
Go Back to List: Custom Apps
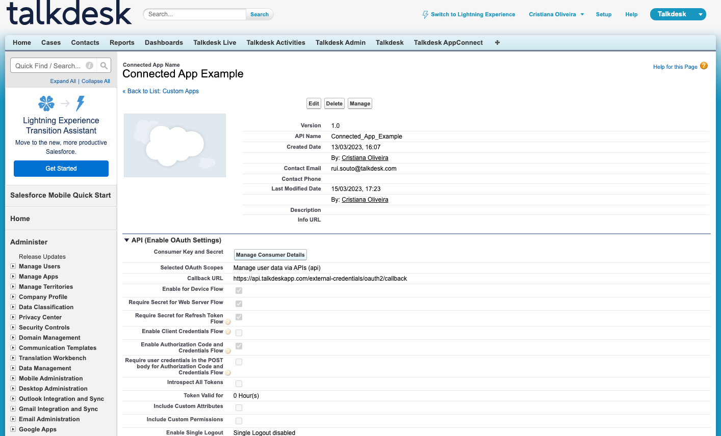click(x=161, y=91)
